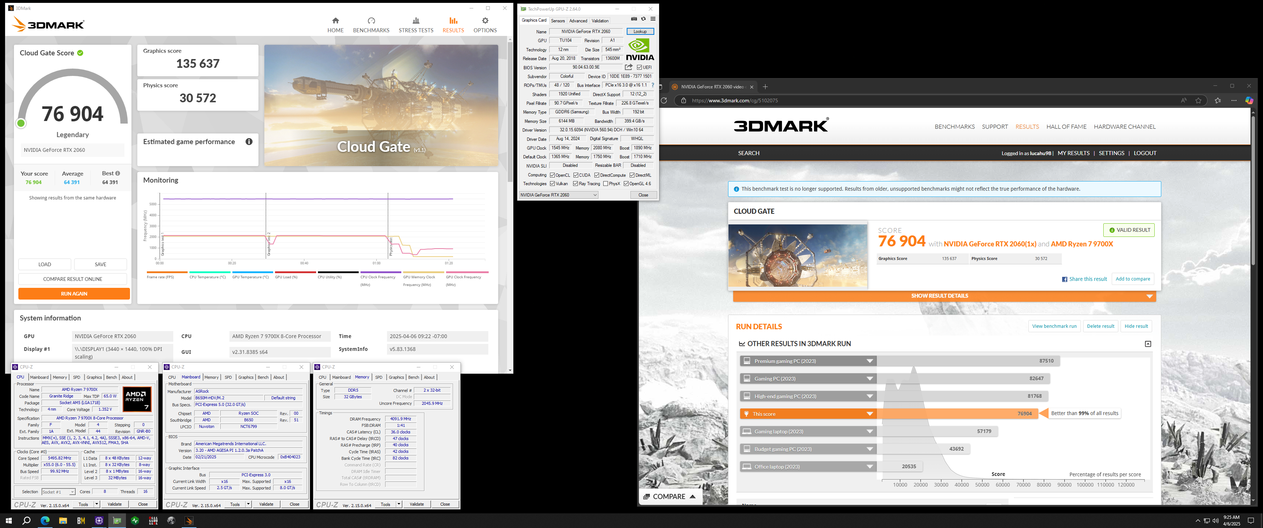Click the site info lock icon in address bar

tap(684, 100)
